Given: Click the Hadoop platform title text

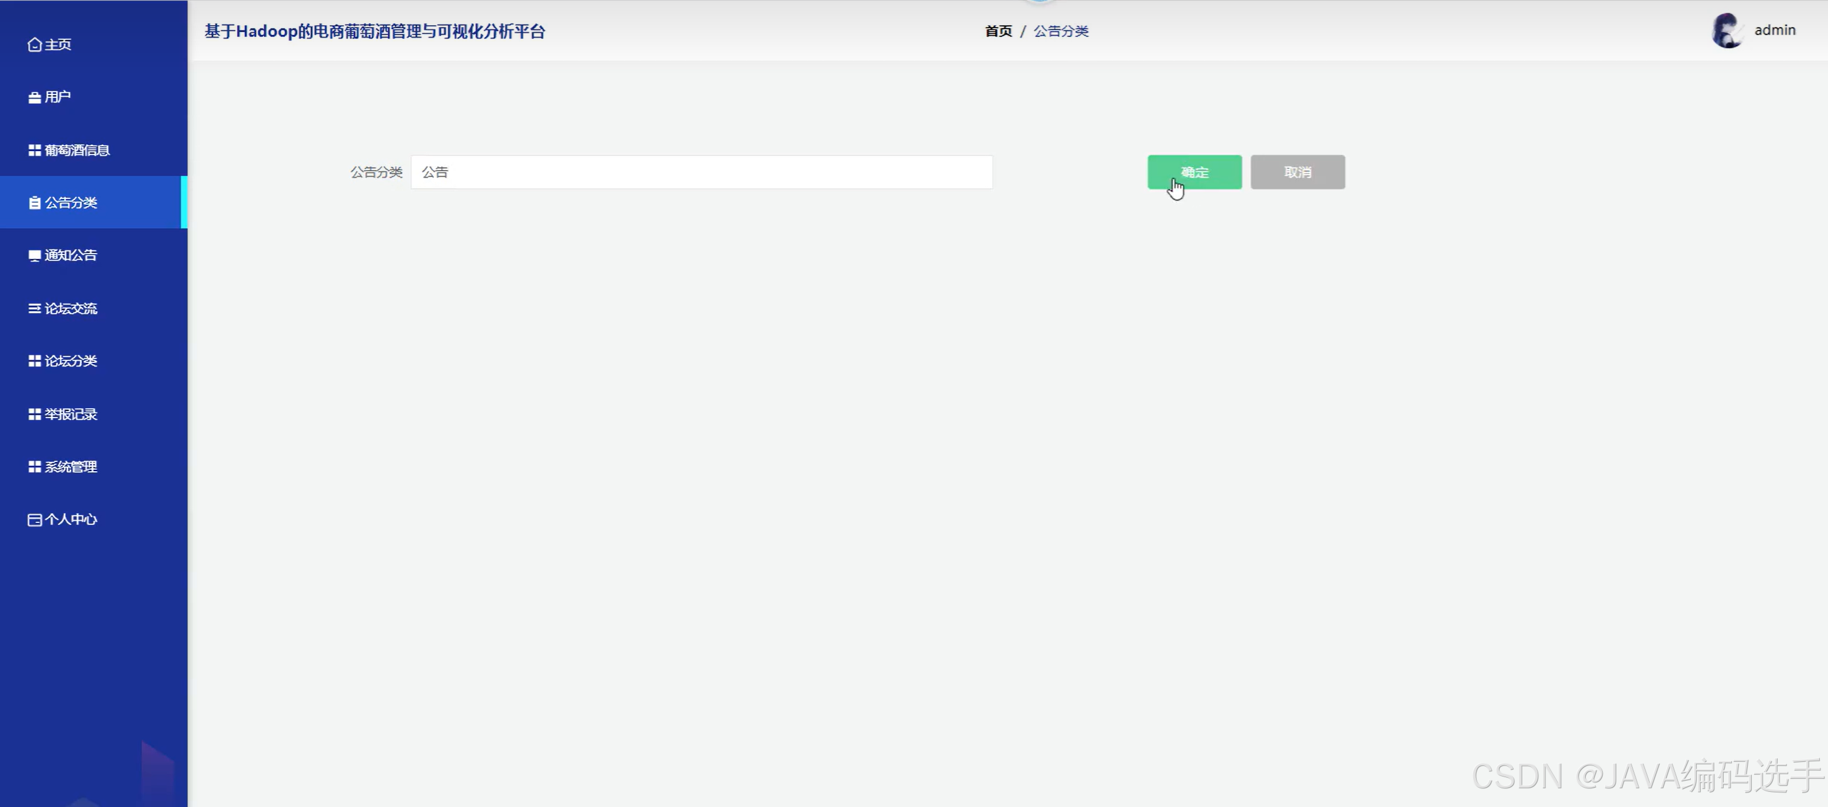Looking at the screenshot, I should point(375,32).
